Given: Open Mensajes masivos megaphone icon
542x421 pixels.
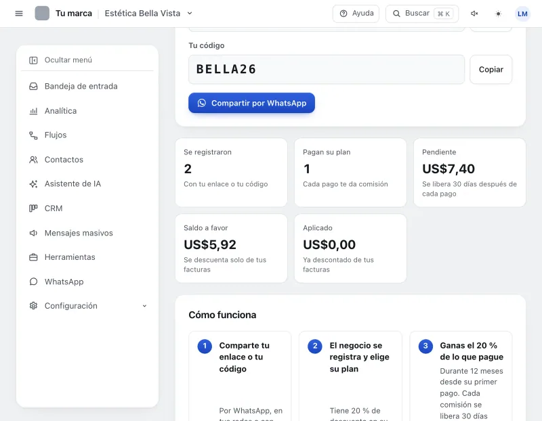Looking at the screenshot, I should click(33, 233).
